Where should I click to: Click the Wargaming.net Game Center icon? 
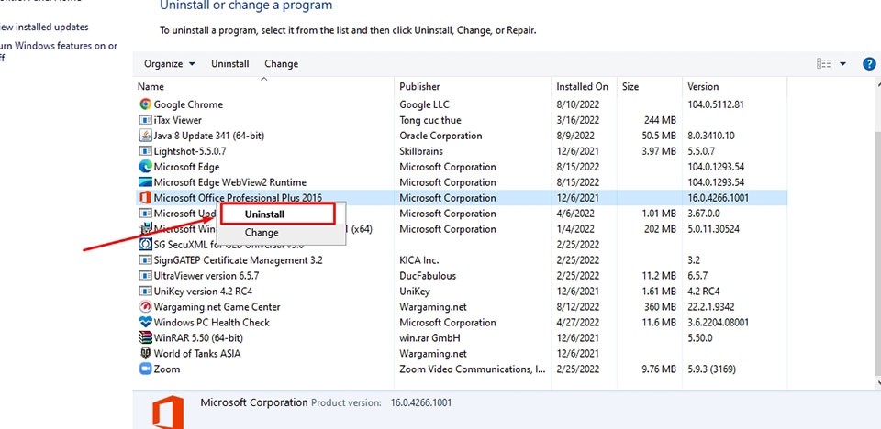pyautogui.click(x=145, y=307)
